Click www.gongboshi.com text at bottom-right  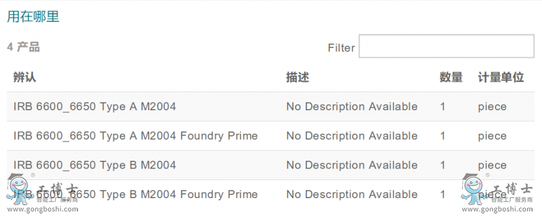tap(497, 209)
